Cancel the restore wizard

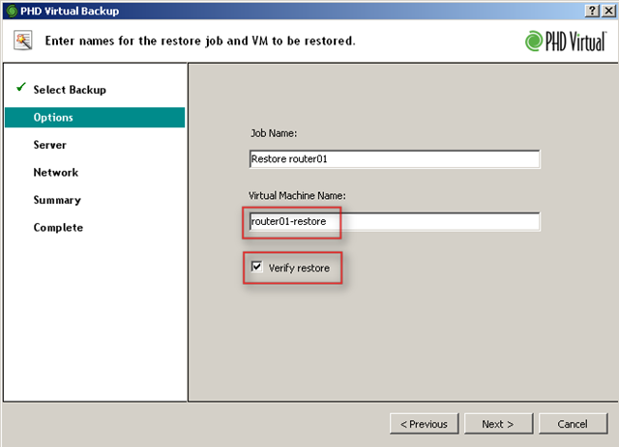[573, 424]
